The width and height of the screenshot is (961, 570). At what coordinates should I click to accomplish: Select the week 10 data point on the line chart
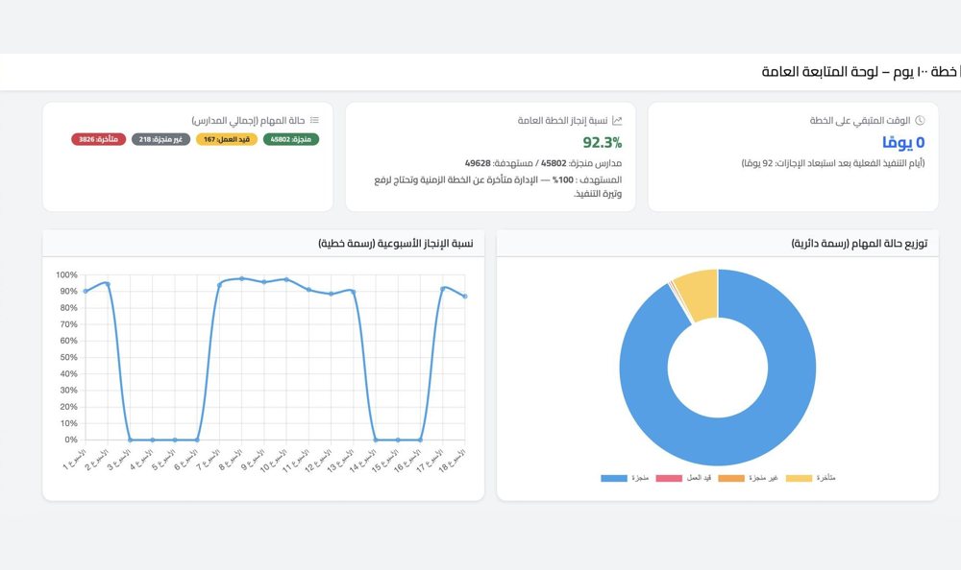[286, 280]
